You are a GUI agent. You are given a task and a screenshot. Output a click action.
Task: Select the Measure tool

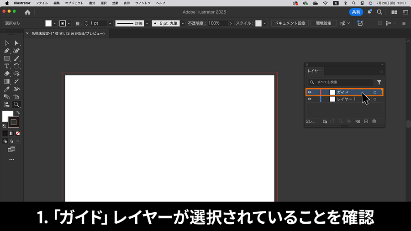16,81
